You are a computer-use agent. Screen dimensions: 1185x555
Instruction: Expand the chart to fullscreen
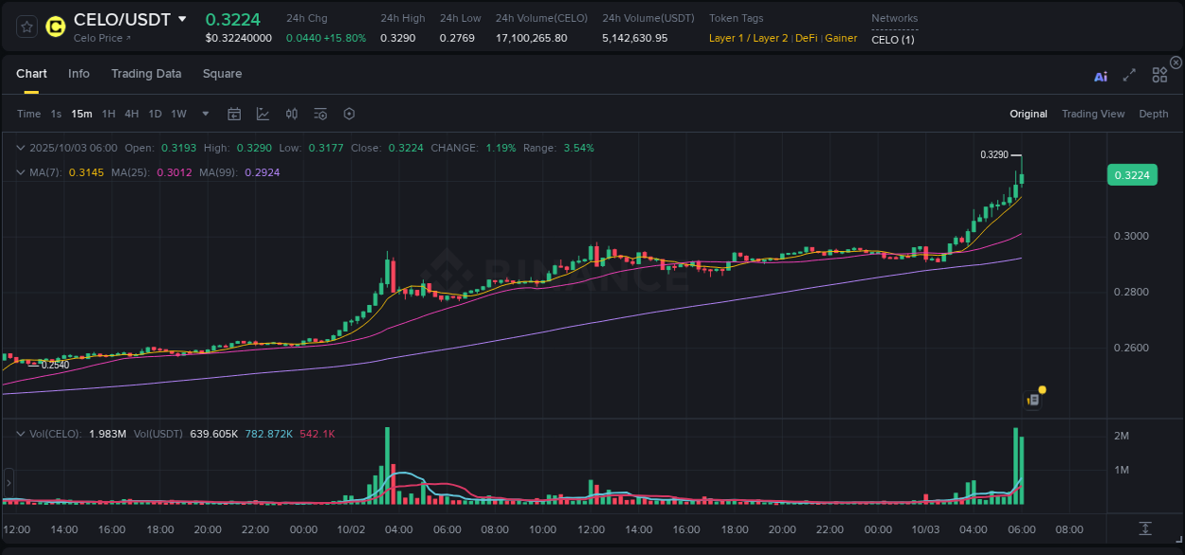1129,76
